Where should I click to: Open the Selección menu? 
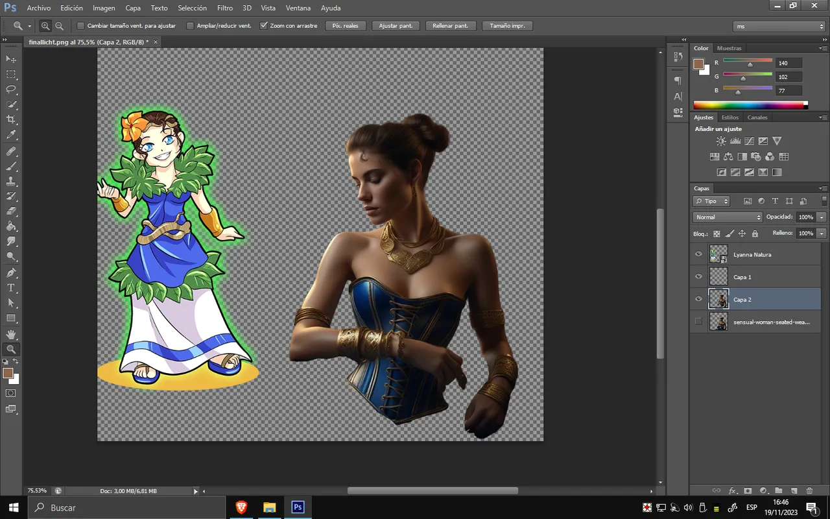[192, 8]
